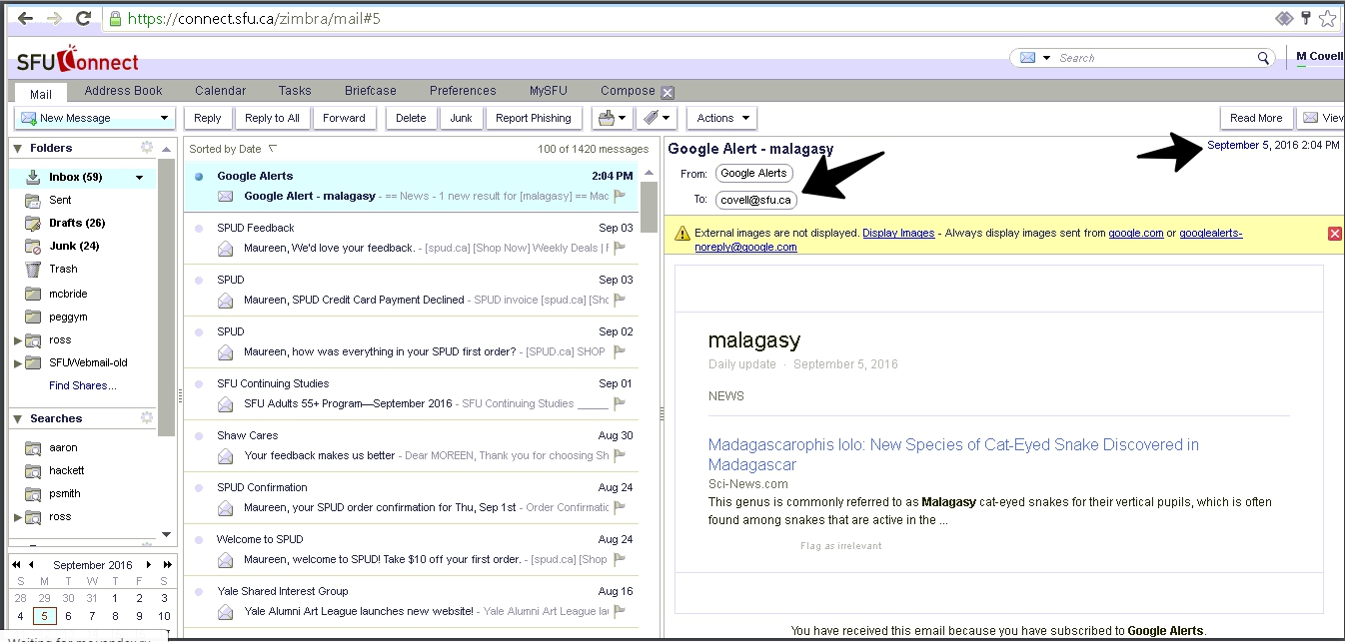
Task: Click the saved search icon for aaron
Action: coord(33,447)
